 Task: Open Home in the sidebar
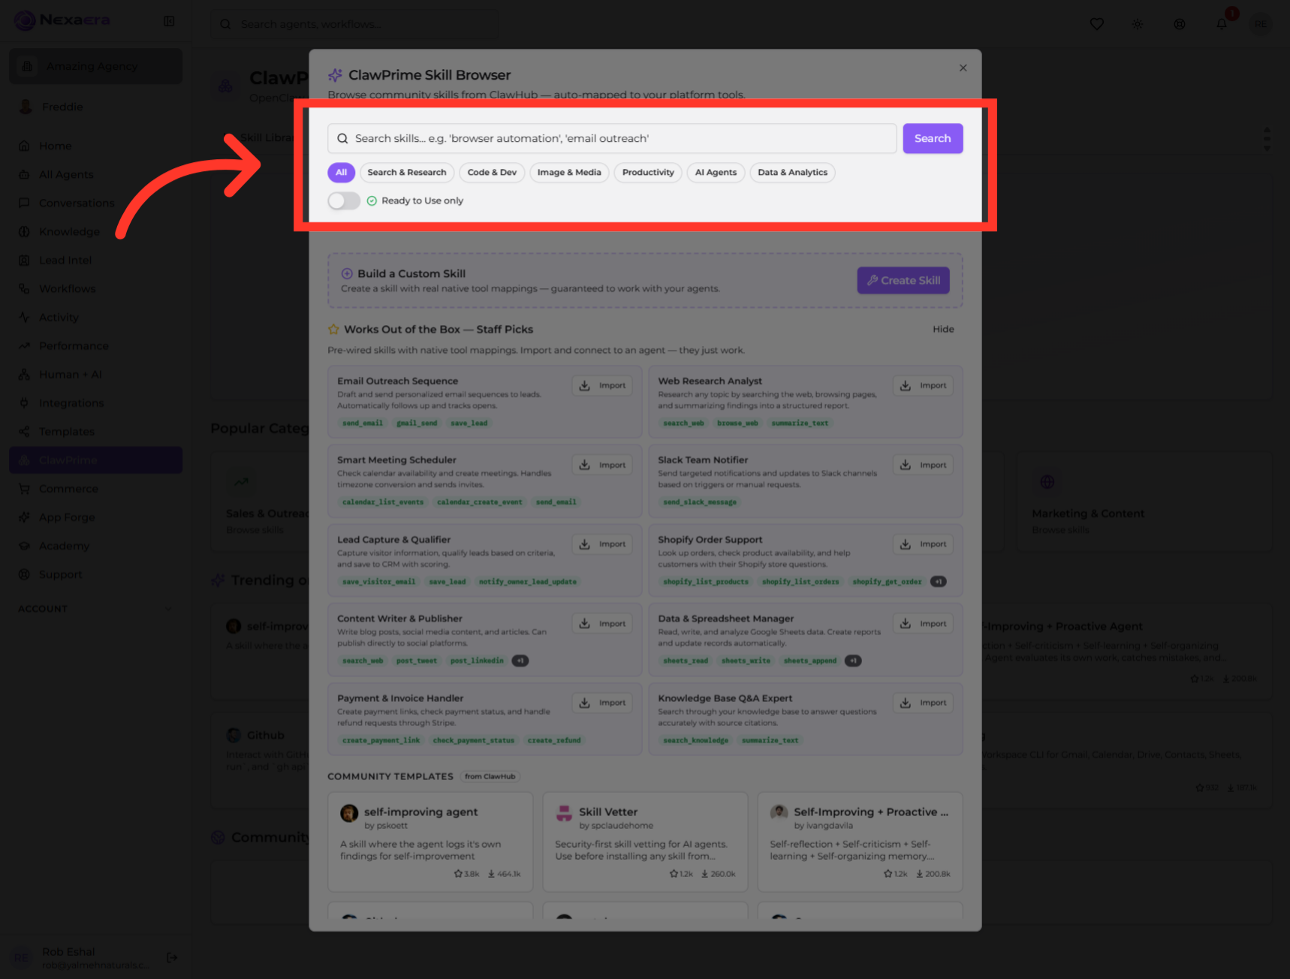(x=95, y=146)
